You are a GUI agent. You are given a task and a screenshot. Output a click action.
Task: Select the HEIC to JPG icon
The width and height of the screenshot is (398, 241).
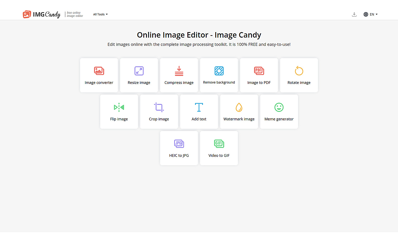click(179, 144)
